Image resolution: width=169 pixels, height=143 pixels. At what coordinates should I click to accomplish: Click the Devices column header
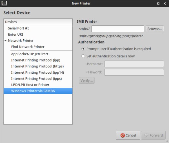click(x=38, y=22)
